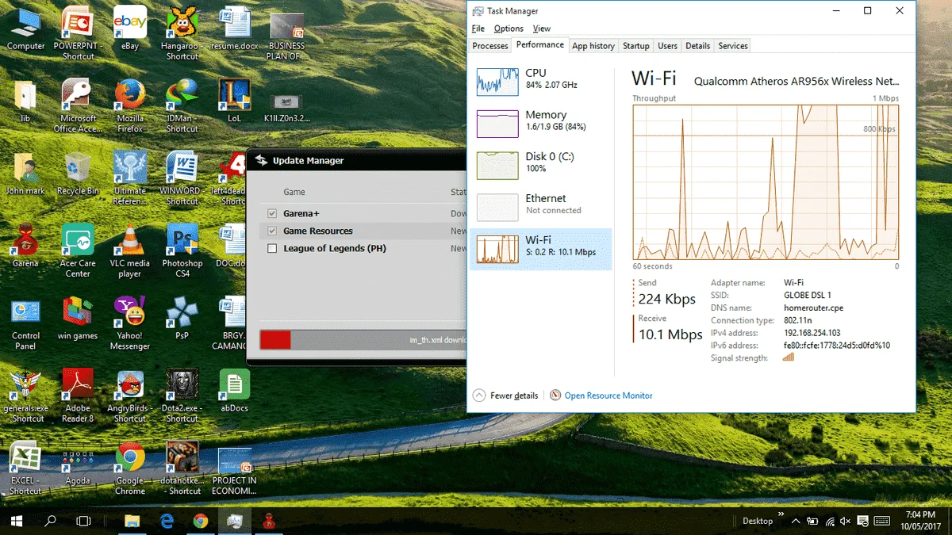Open the eBay desktop shortcut
Viewport: 952px width, 535px height.
pos(129,28)
